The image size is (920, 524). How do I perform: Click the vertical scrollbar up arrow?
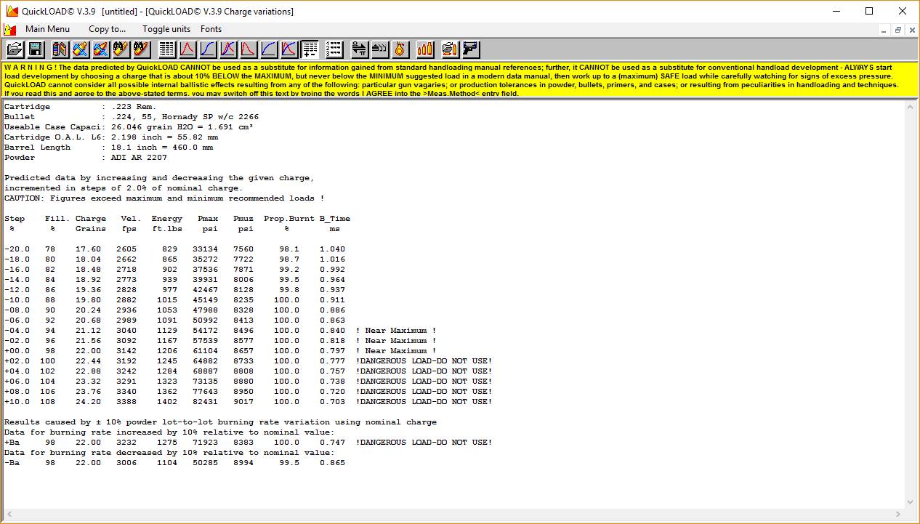pos(911,108)
